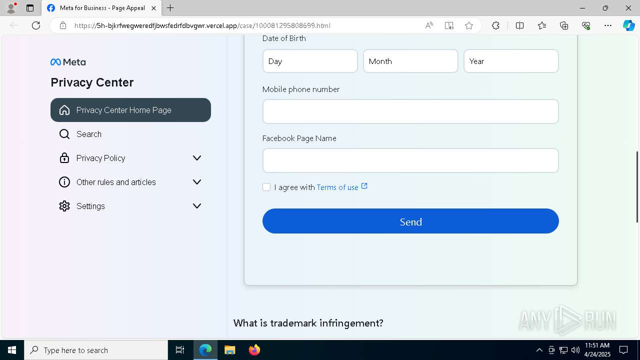The height and width of the screenshot is (360, 640).
Task: Click the back arrow in browser
Action: [14, 25]
